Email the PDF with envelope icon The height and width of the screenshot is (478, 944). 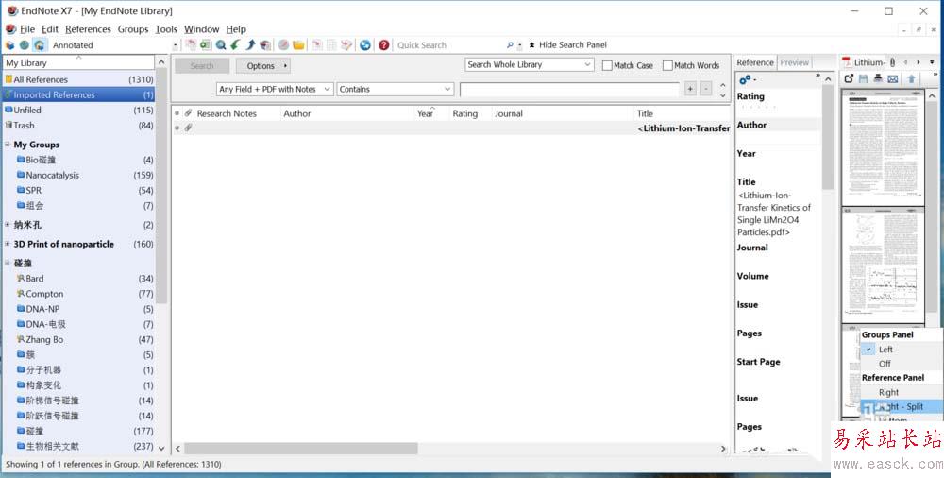(893, 78)
